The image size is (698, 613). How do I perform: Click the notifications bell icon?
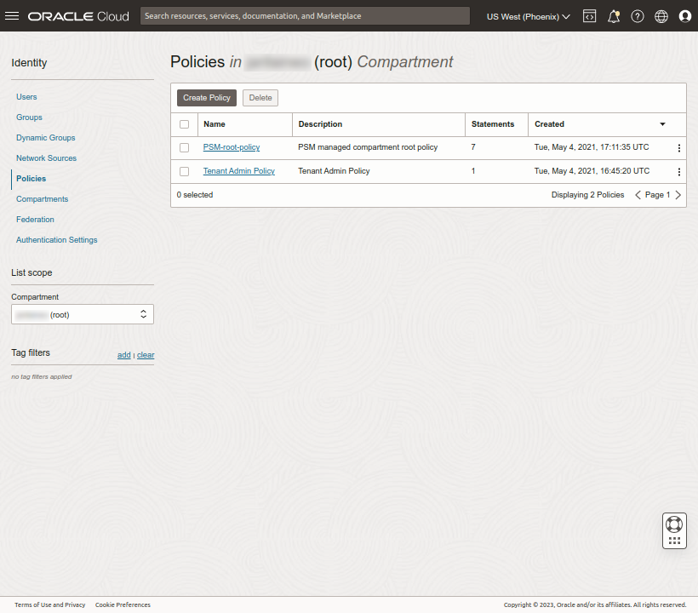(614, 15)
